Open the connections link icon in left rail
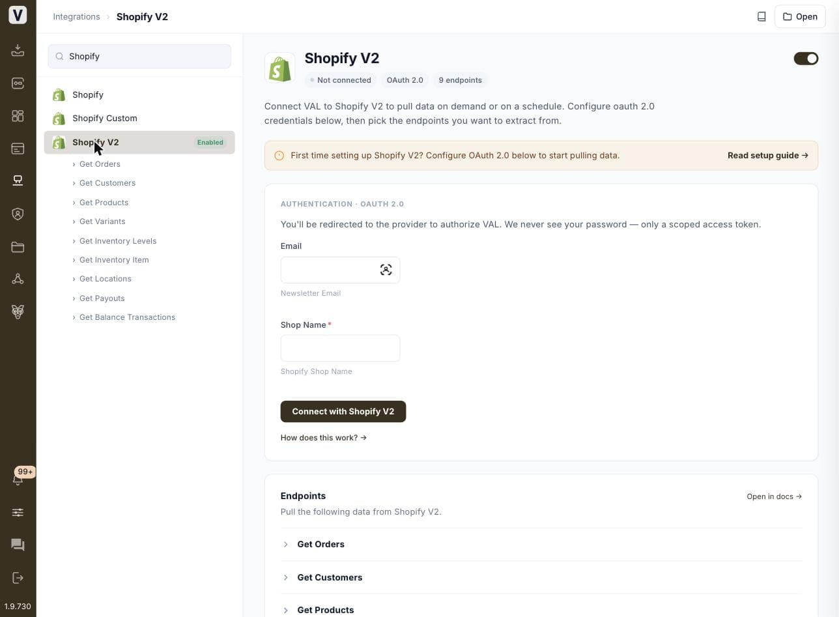The image size is (839, 617). (18, 83)
